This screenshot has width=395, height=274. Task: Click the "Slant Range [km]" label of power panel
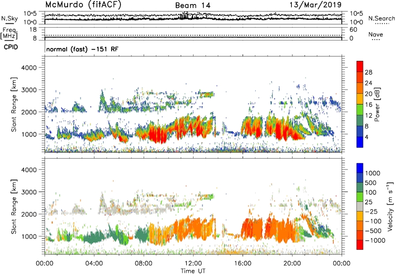pos(14,104)
